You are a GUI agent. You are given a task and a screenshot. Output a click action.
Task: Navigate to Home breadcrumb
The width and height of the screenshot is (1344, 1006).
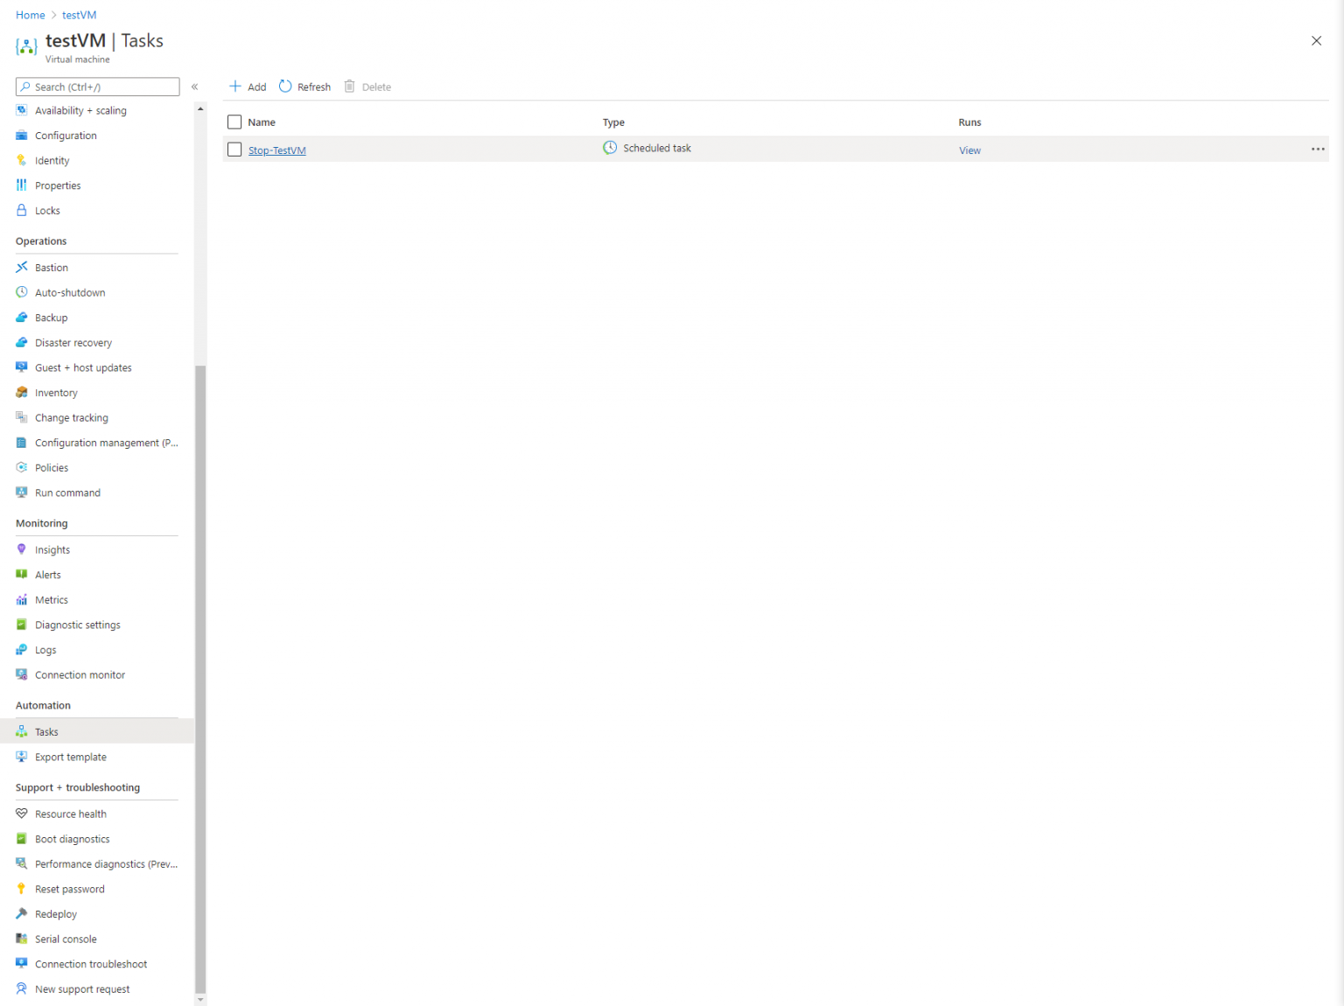(31, 15)
